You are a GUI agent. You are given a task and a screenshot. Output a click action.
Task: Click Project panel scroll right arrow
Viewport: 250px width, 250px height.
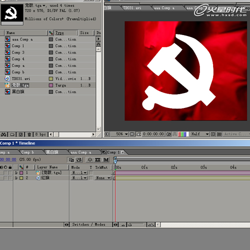click(x=93, y=134)
